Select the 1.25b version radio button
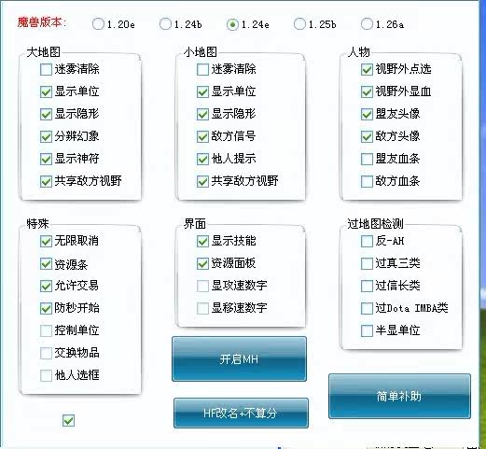 point(299,24)
